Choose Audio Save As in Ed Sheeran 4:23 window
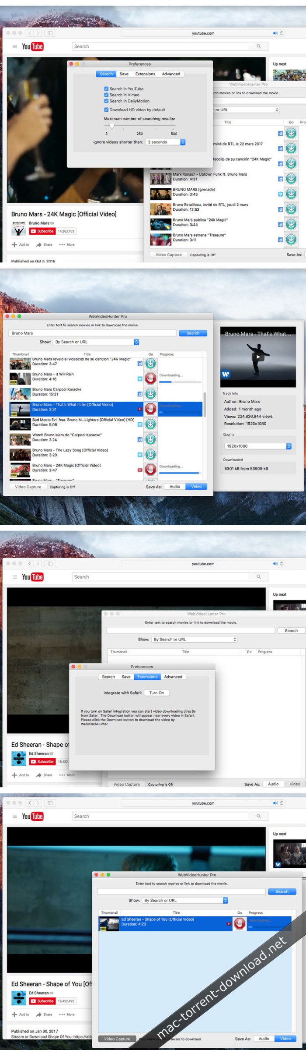Screen dimensions: 306x1050 [x=264, y=1038]
